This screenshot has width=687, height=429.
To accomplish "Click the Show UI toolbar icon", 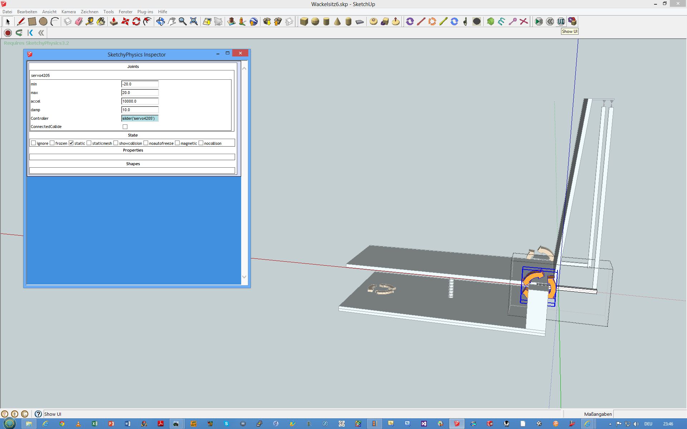I will pyautogui.click(x=561, y=22).
